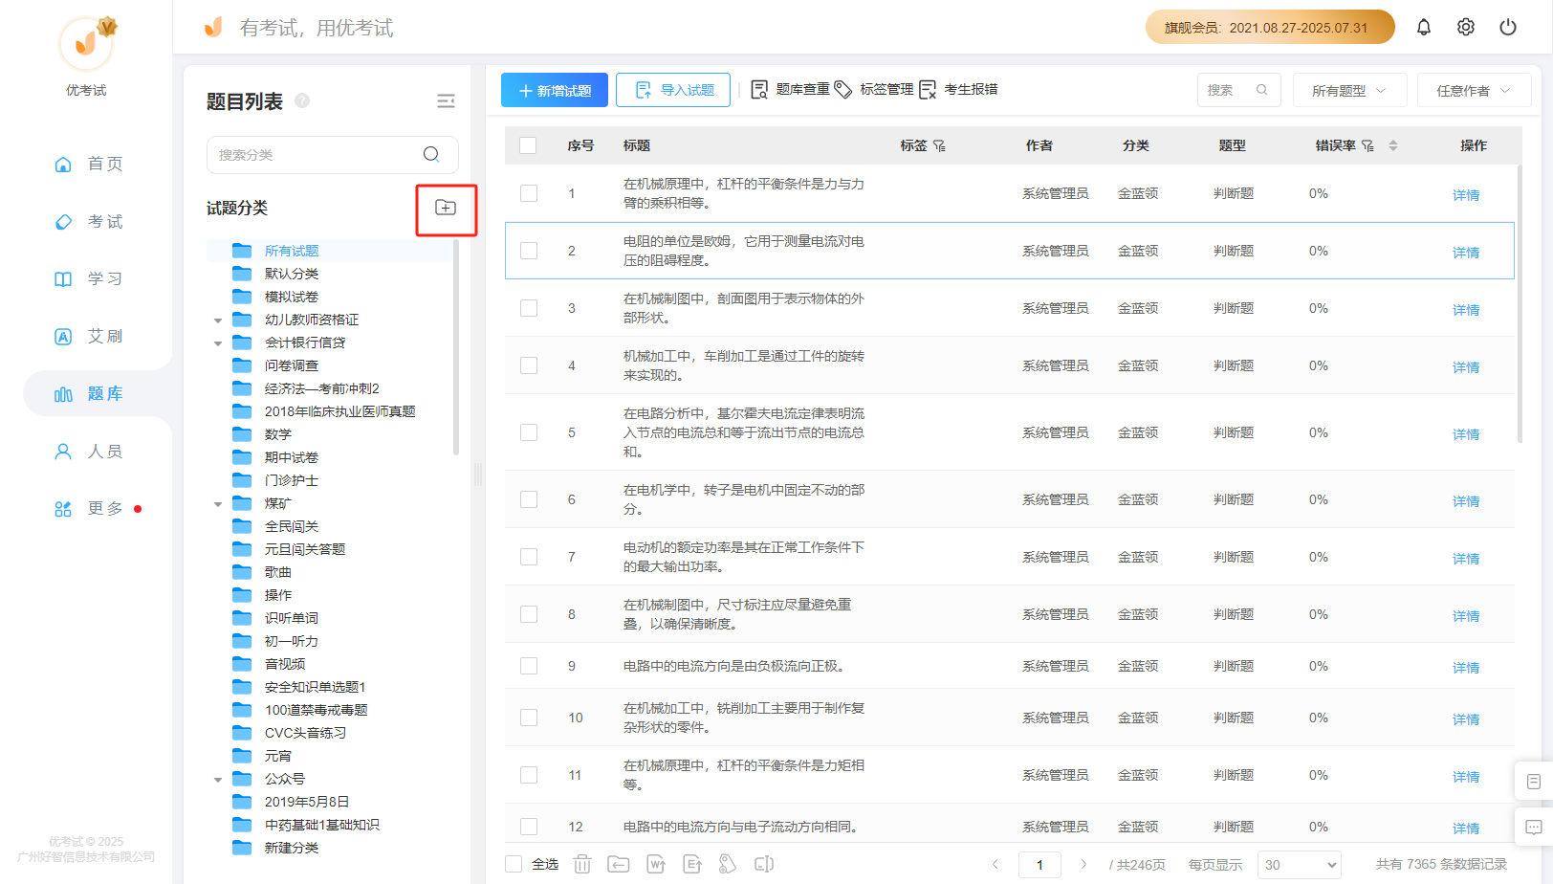
Task: Click batch tag icon in bottom toolbar
Action: point(728,864)
